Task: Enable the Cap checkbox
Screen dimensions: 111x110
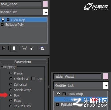Action: pos(33,79)
